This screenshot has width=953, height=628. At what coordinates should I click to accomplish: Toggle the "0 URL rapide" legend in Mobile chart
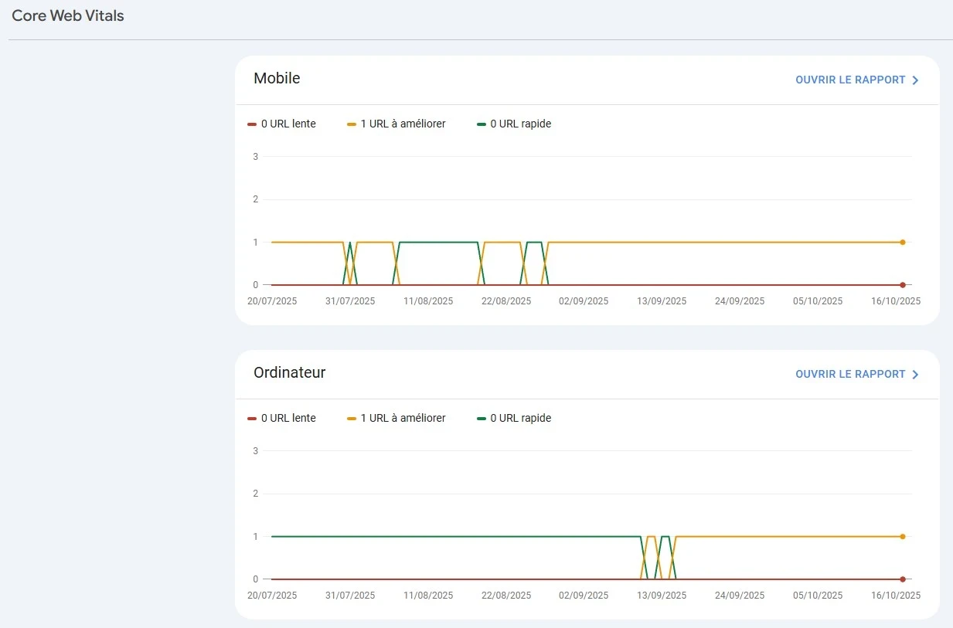tap(513, 124)
